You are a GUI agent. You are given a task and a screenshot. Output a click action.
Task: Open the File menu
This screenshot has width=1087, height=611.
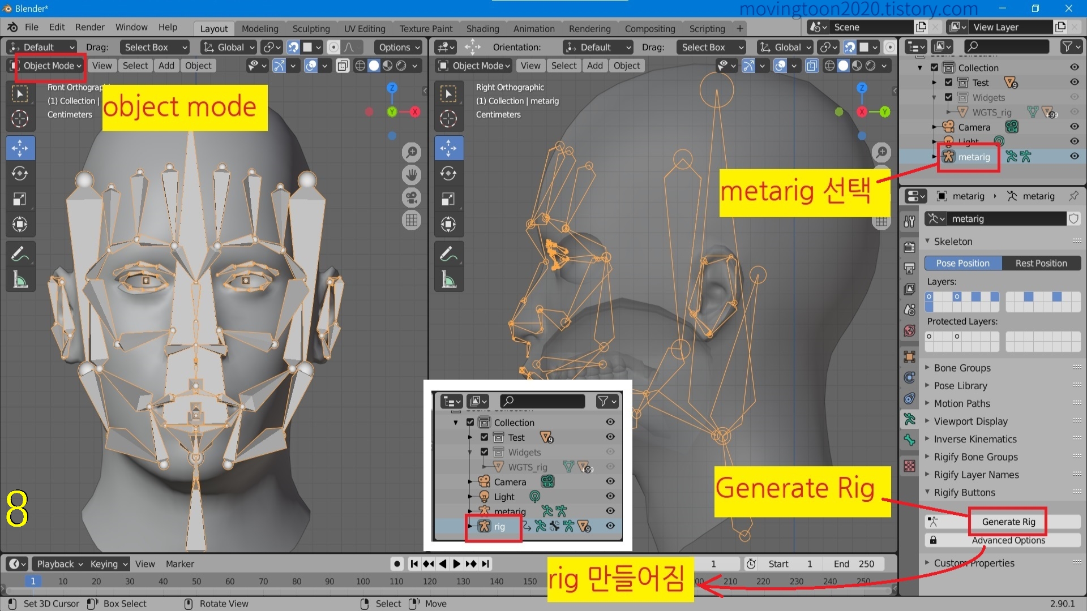click(32, 27)
